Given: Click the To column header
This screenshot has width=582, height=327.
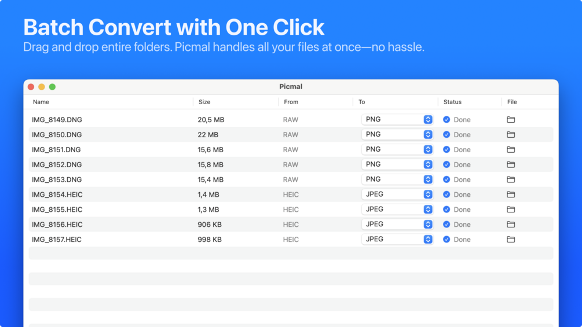Looking at the screenshot, I should tap(361, 102).
